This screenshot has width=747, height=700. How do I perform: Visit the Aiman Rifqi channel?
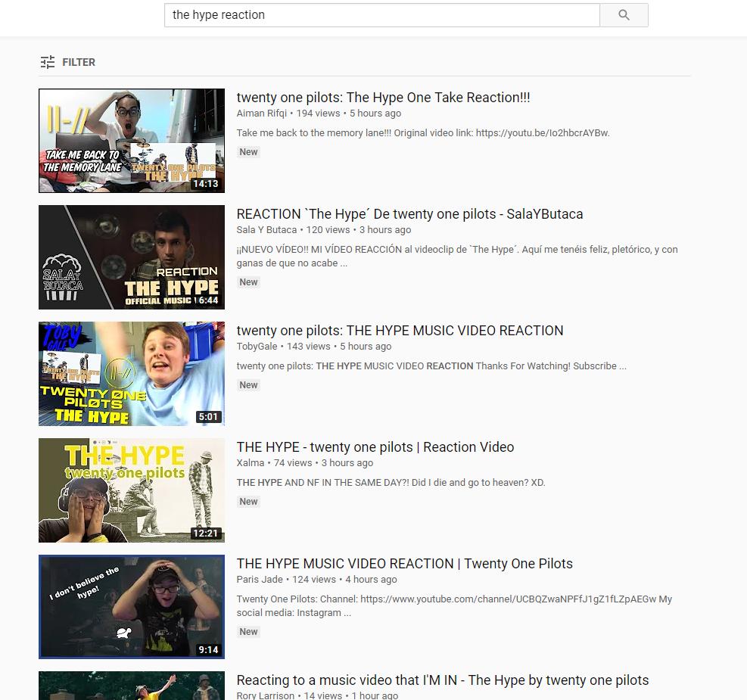coord(262,114)
